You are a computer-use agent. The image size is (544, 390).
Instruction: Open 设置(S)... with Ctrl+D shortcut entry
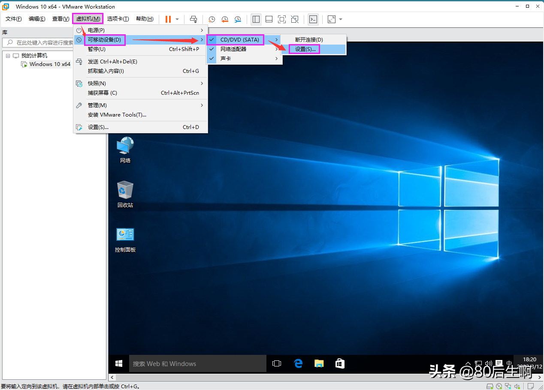[141, 127]
